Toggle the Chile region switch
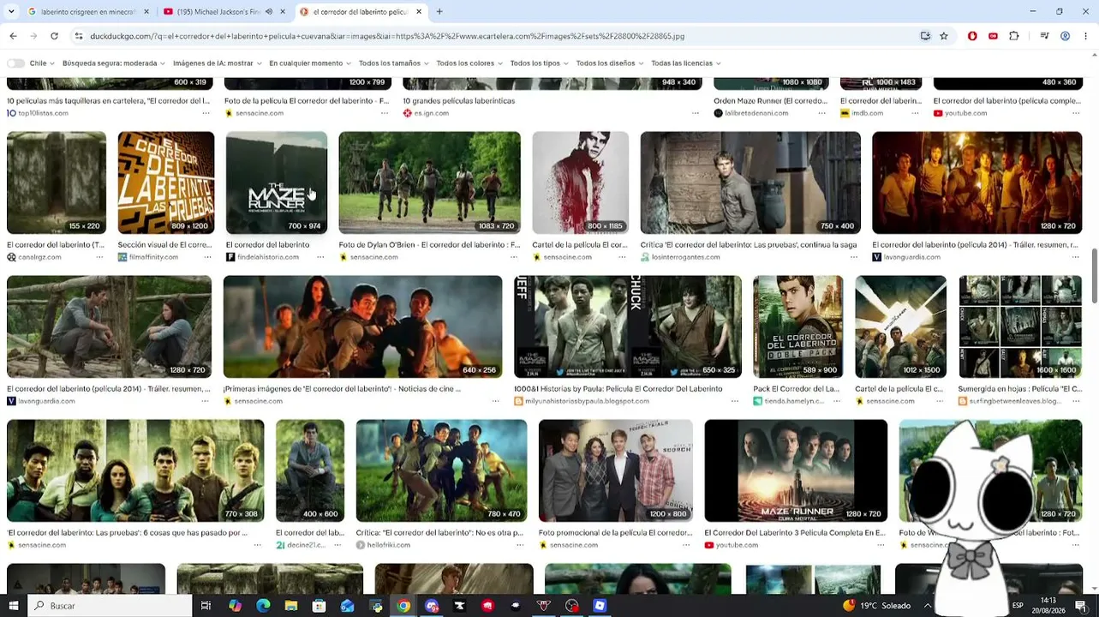The width and height of the screenshot is (1099, 617). coord(15,63)
